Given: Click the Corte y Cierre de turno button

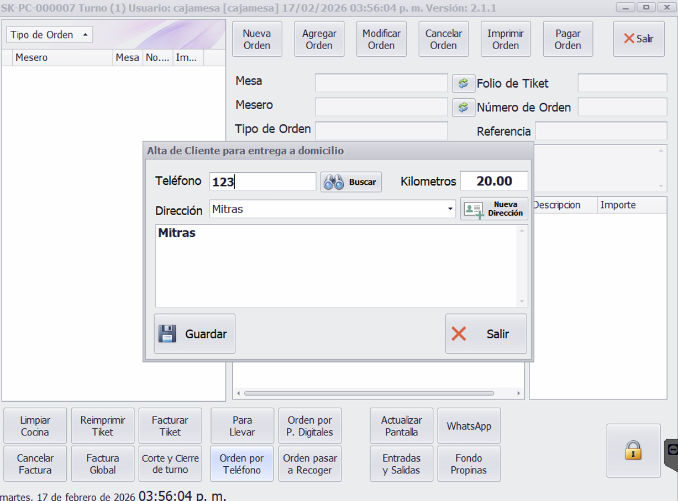Looking at the screenshot, I should 170,464.
